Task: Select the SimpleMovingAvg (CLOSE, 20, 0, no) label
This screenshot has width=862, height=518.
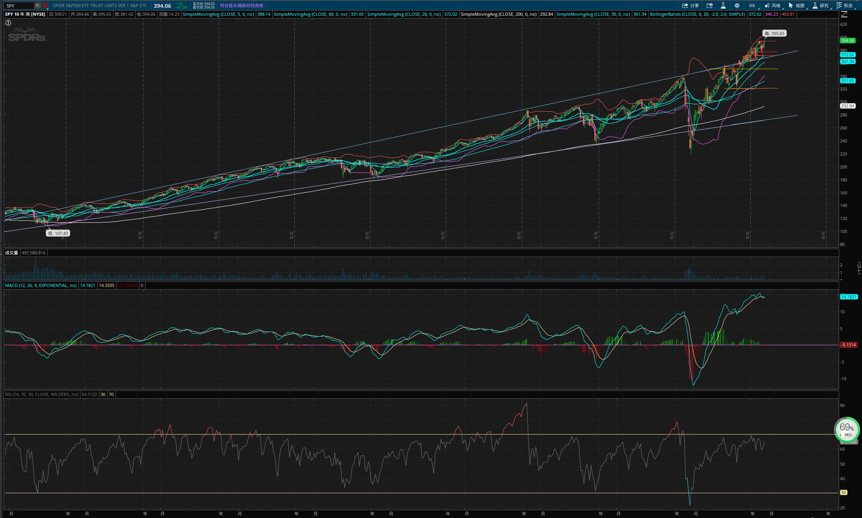Action: point(404,14)
